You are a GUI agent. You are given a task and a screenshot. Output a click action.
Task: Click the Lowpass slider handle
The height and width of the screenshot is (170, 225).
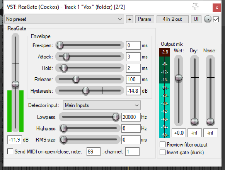[x=116, y=117]
